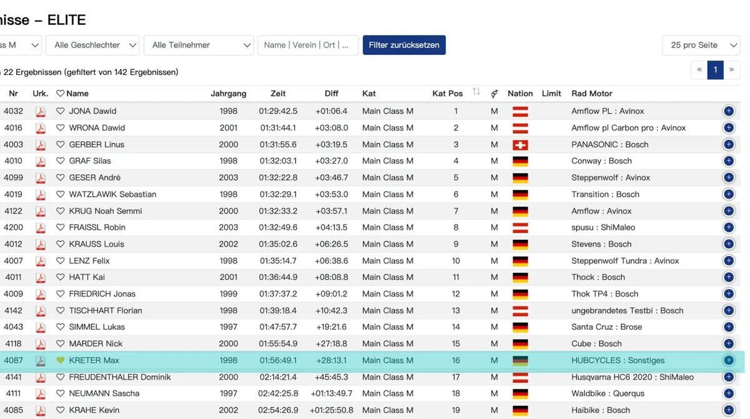The image size is (750, 419).
Task: Open PDF certificate for LENZ Felix
Action: 41,261
